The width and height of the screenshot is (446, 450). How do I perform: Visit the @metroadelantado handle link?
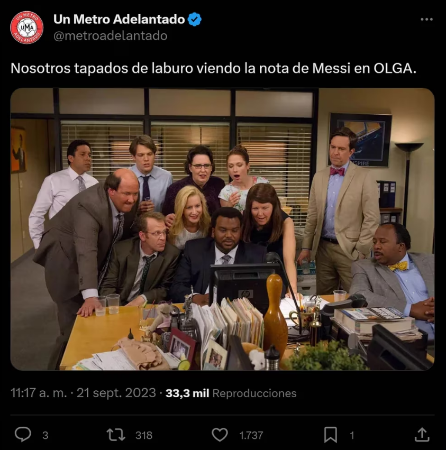point(110,36)
